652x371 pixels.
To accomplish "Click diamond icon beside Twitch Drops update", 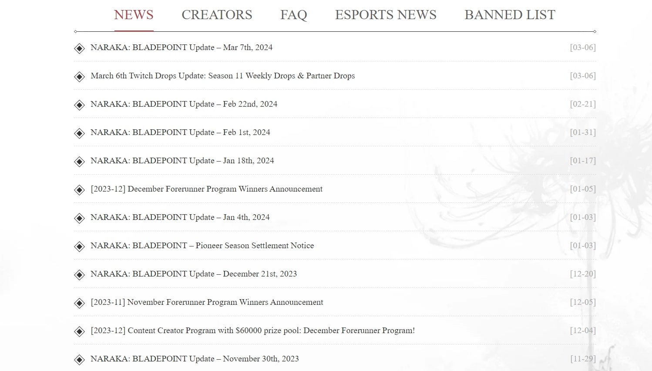I will tap(79, 77).
